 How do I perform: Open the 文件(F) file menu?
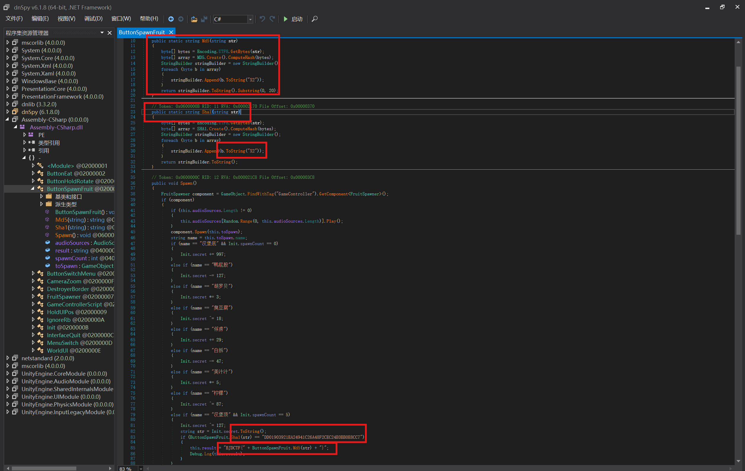[14, 19]
